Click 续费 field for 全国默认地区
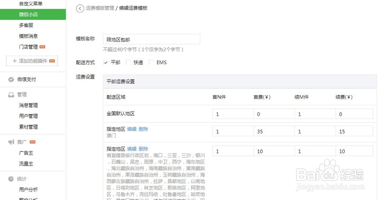The height and width of the screenshot is (200, 386). point(354,114)
